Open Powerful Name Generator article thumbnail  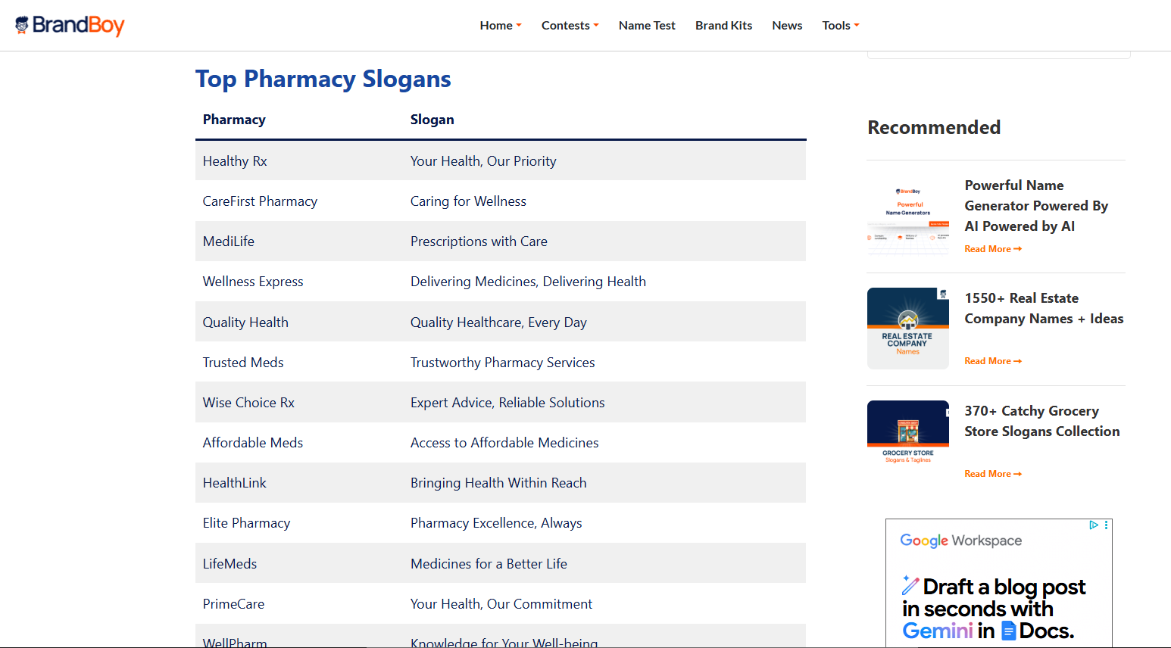click(x=908, y=216)
